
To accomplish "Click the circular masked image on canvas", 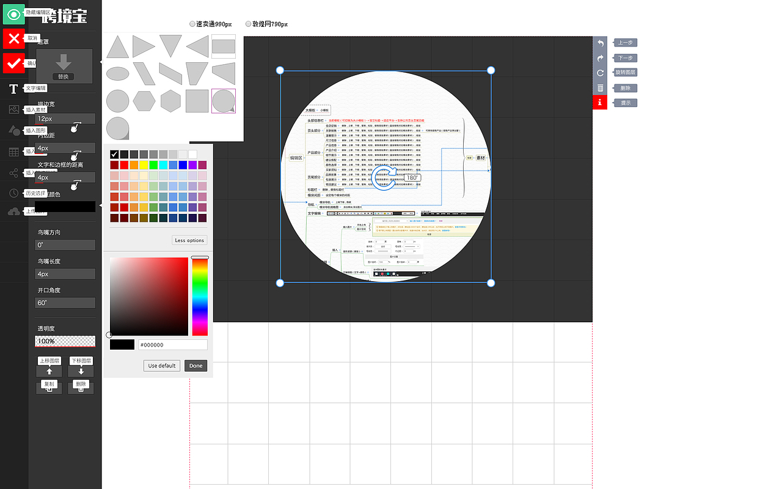I will [x=385, y=176].
